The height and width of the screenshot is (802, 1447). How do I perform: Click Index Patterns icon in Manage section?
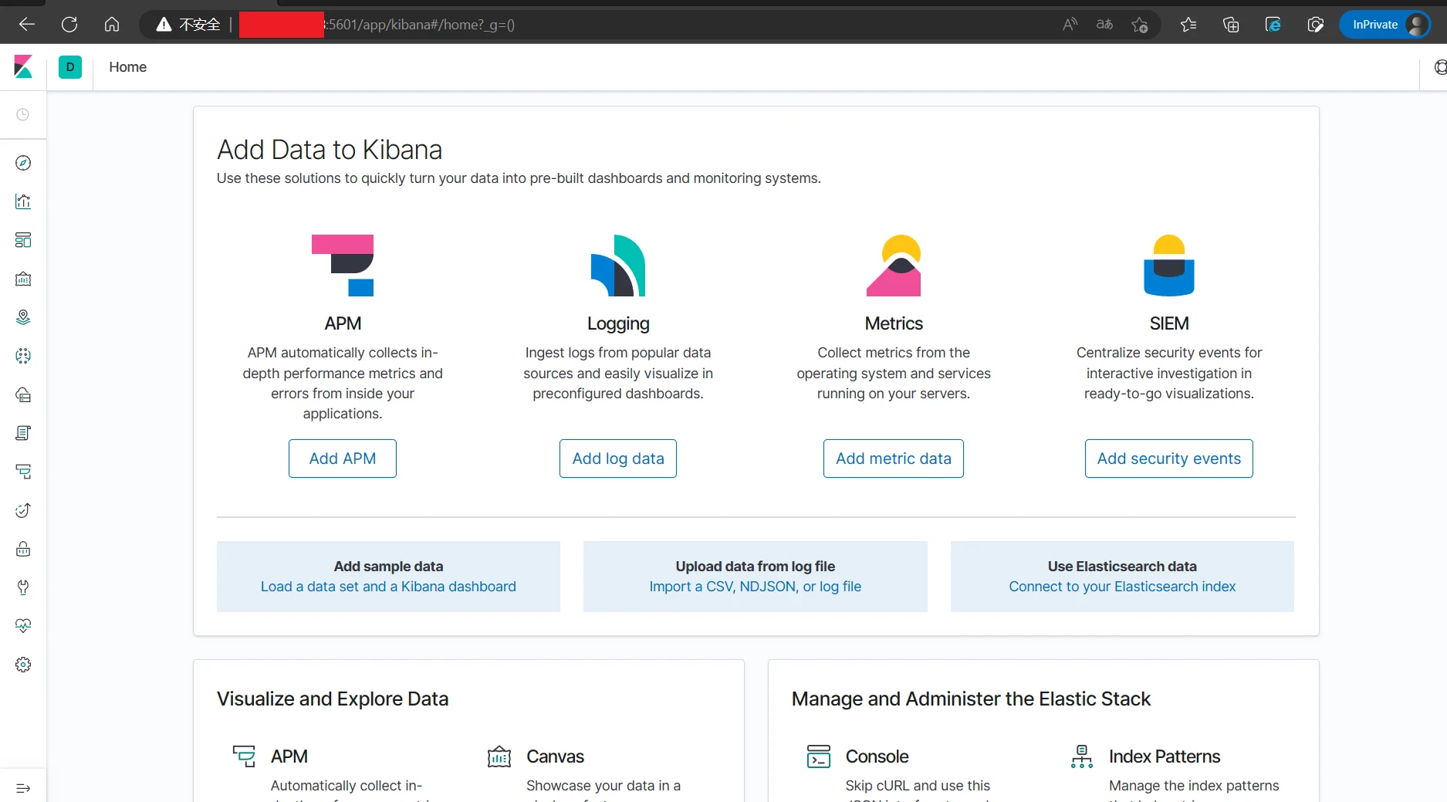tap(1082, 756)
